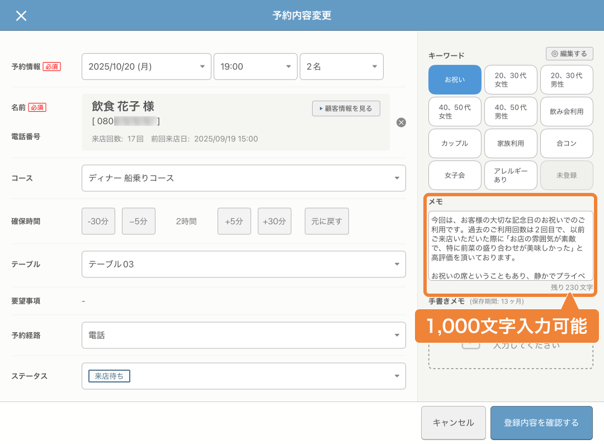This screenshot has width=604, height=444.
Task: Close the 予約内容変更 dialog
Action: point(21,16)
